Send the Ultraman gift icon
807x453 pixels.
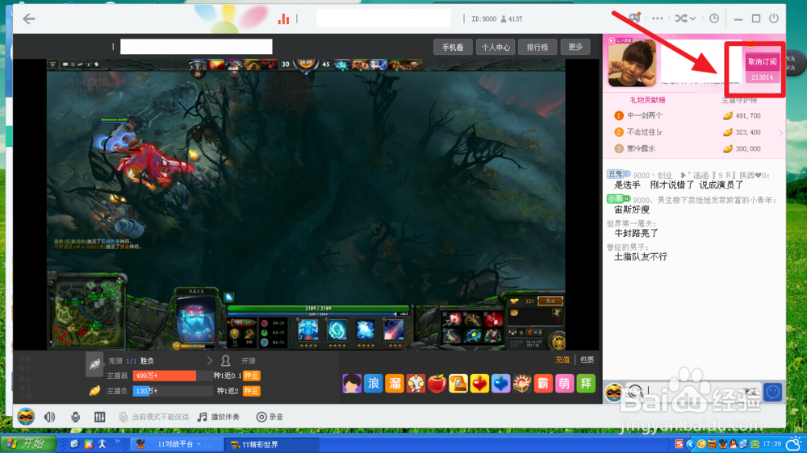tap(416, 384)
